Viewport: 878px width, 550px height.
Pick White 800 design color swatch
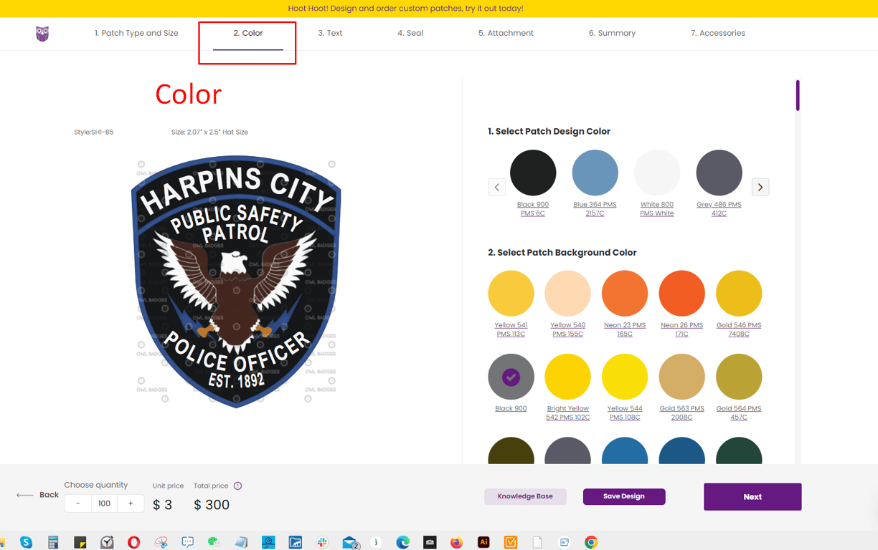pyautogui.click(x=657, y=173)
